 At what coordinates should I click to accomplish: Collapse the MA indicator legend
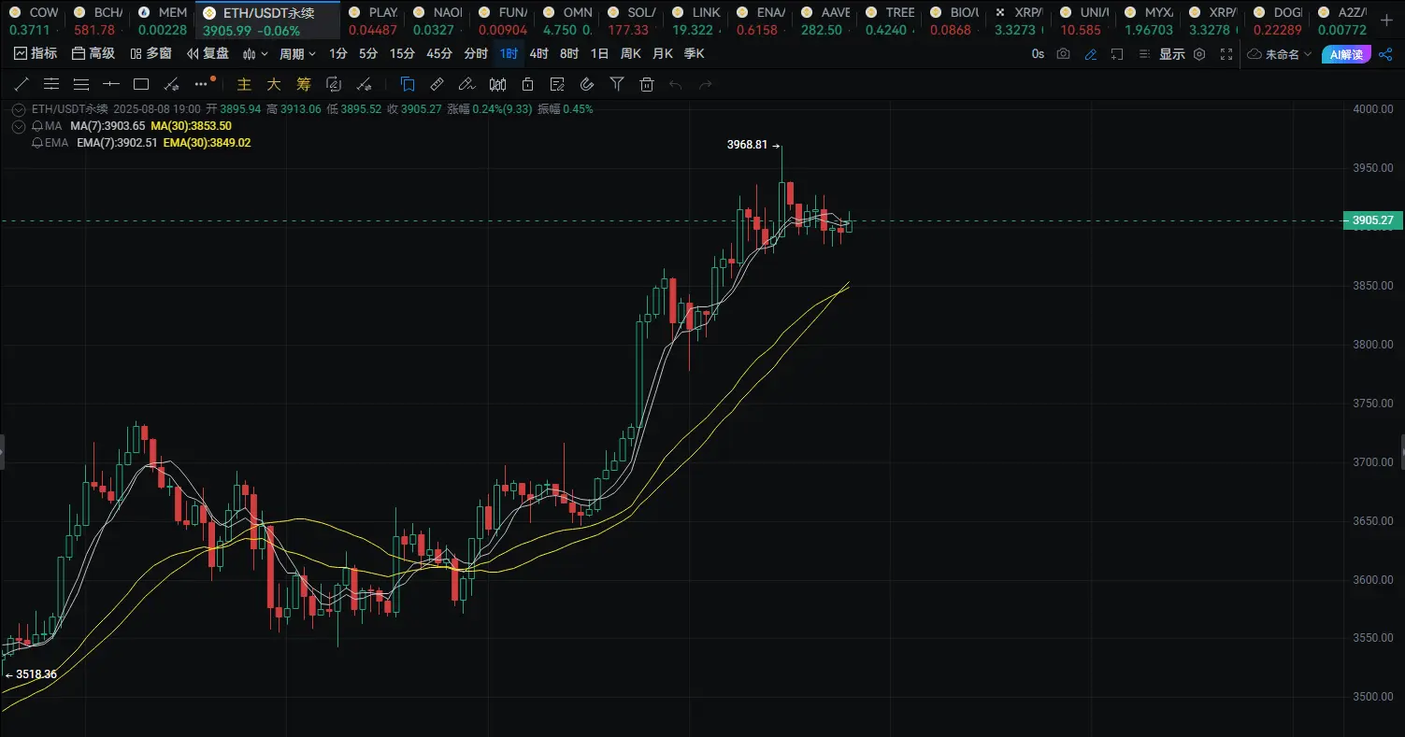[19, 126]
